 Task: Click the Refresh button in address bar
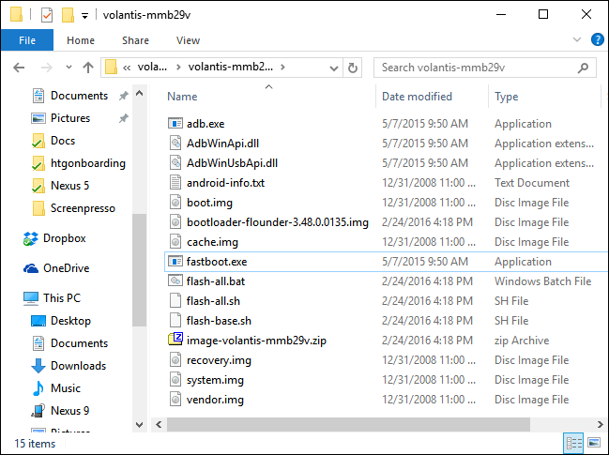[353, 68]
